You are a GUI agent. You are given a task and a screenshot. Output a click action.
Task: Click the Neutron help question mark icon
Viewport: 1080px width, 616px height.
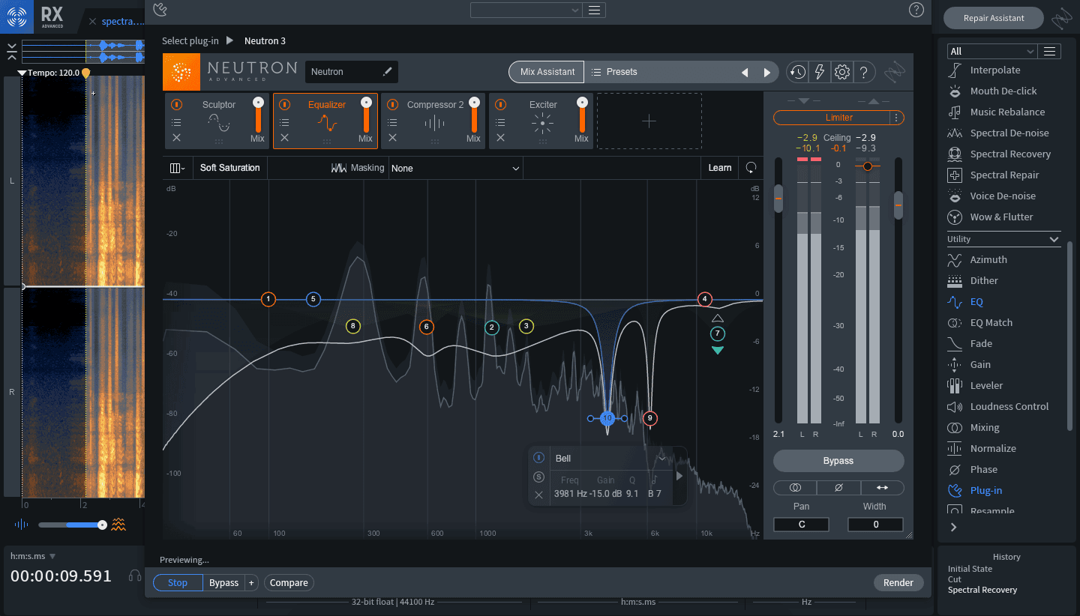click(x=864, y=72)
